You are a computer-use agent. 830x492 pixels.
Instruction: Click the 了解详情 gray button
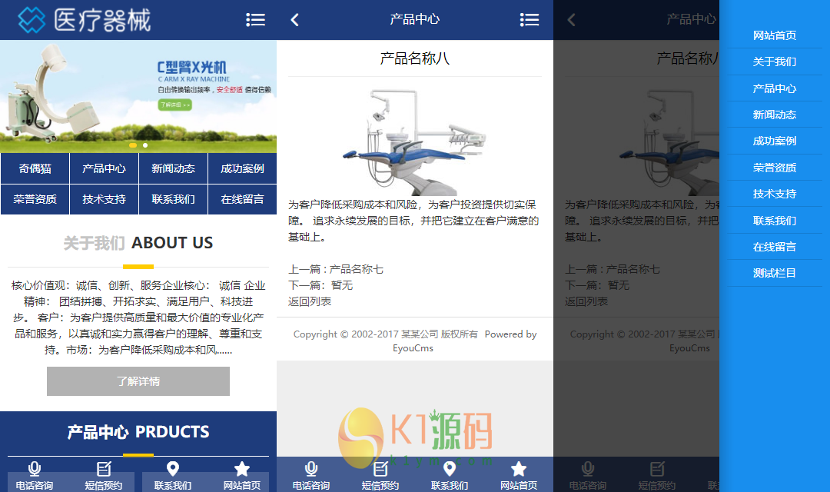(x=138, y=381)
